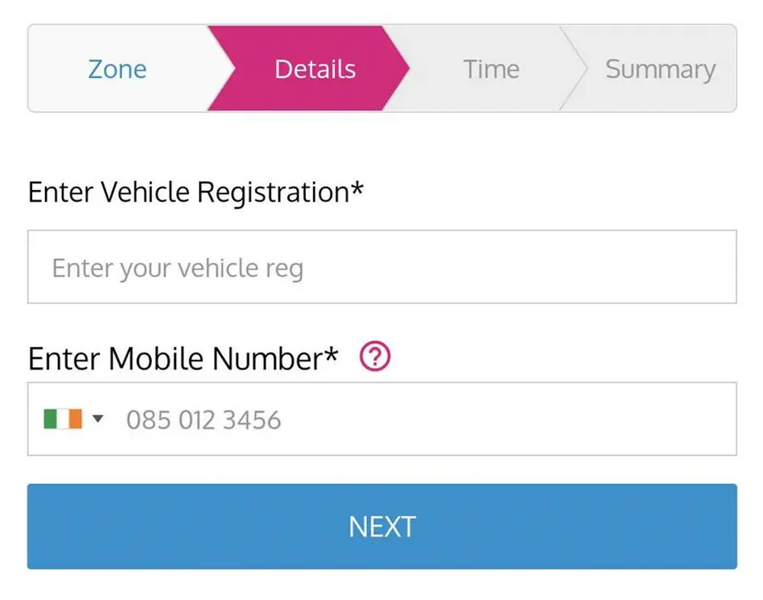Select the Details step tab

[x=314, y=69]
